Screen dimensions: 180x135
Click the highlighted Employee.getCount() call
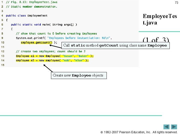click(36, 42)
